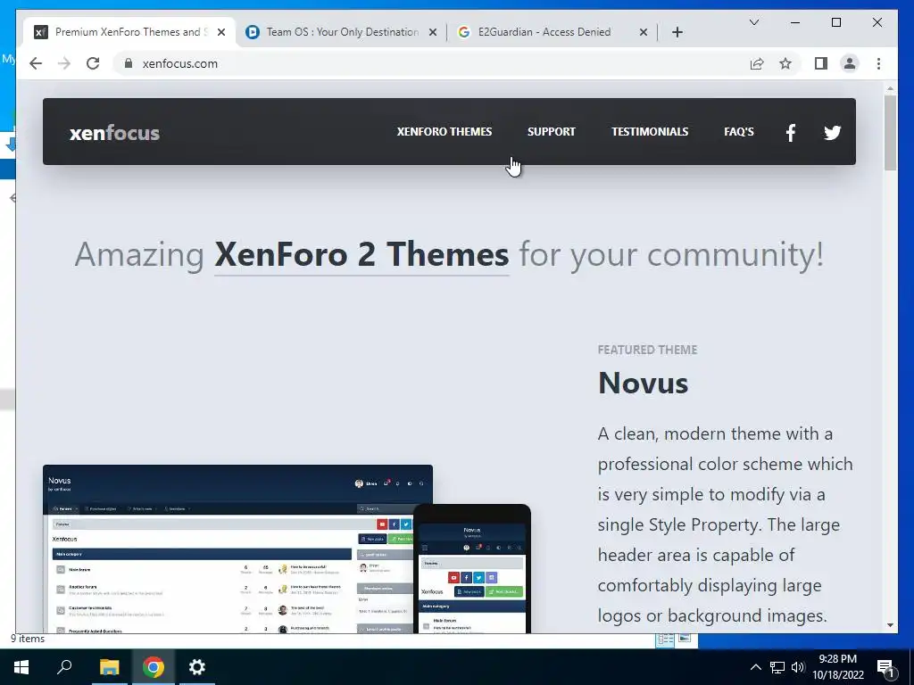The height and width of the screenshot is (685, 914).
Task: Open File Explorer from the taskbar
Action: point(109,667)
